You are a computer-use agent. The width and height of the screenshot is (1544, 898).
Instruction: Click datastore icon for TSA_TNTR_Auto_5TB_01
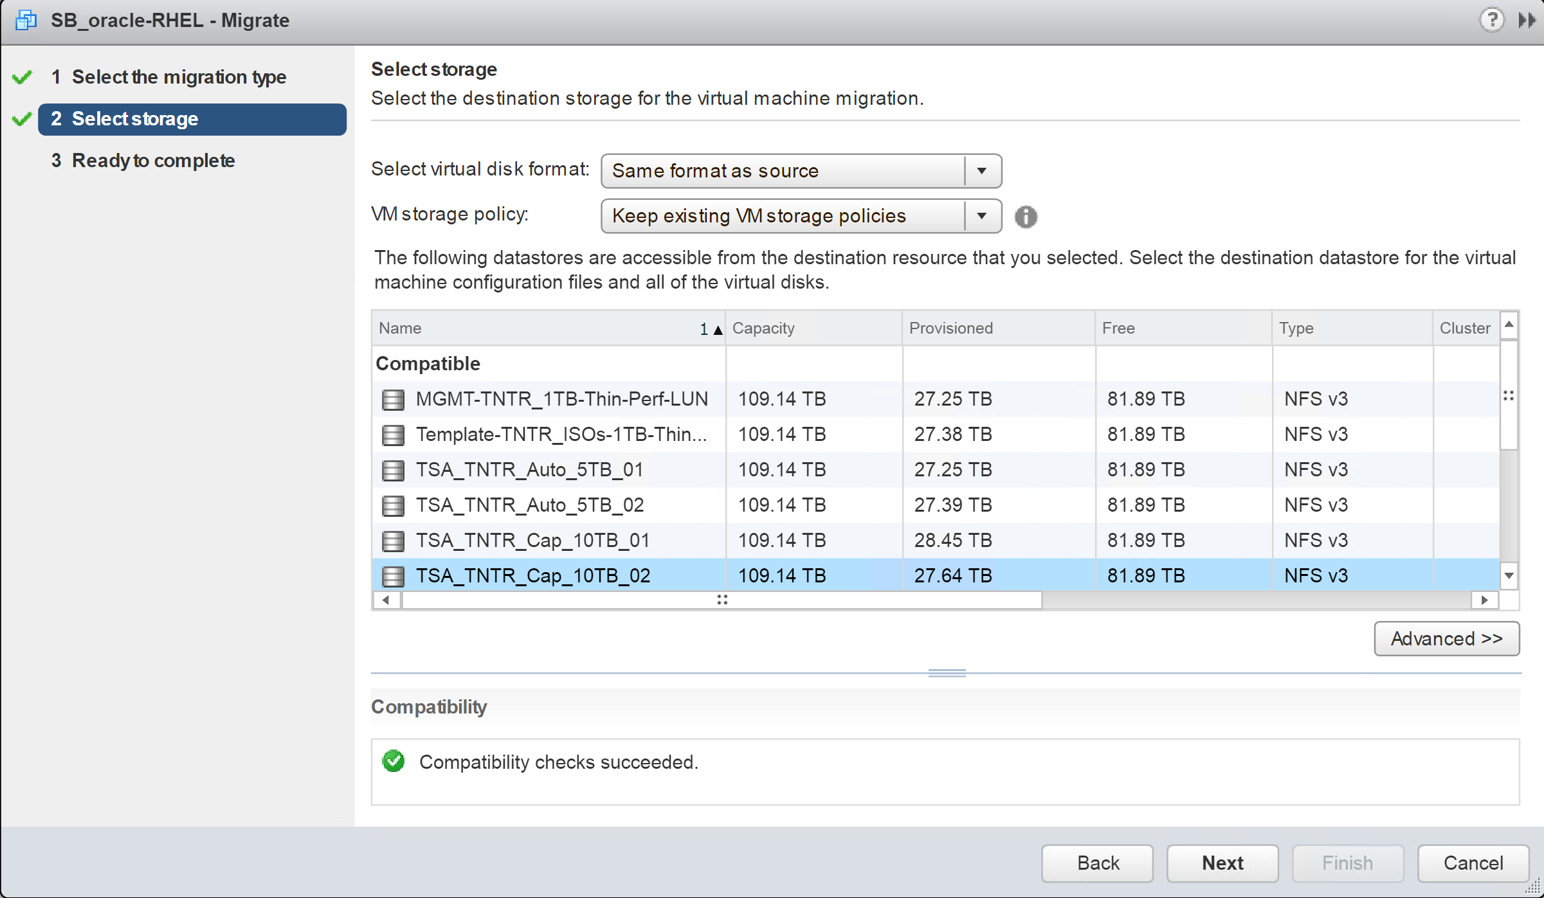393,470
